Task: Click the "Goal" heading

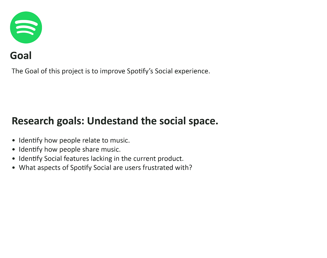Action: (21, 55)
